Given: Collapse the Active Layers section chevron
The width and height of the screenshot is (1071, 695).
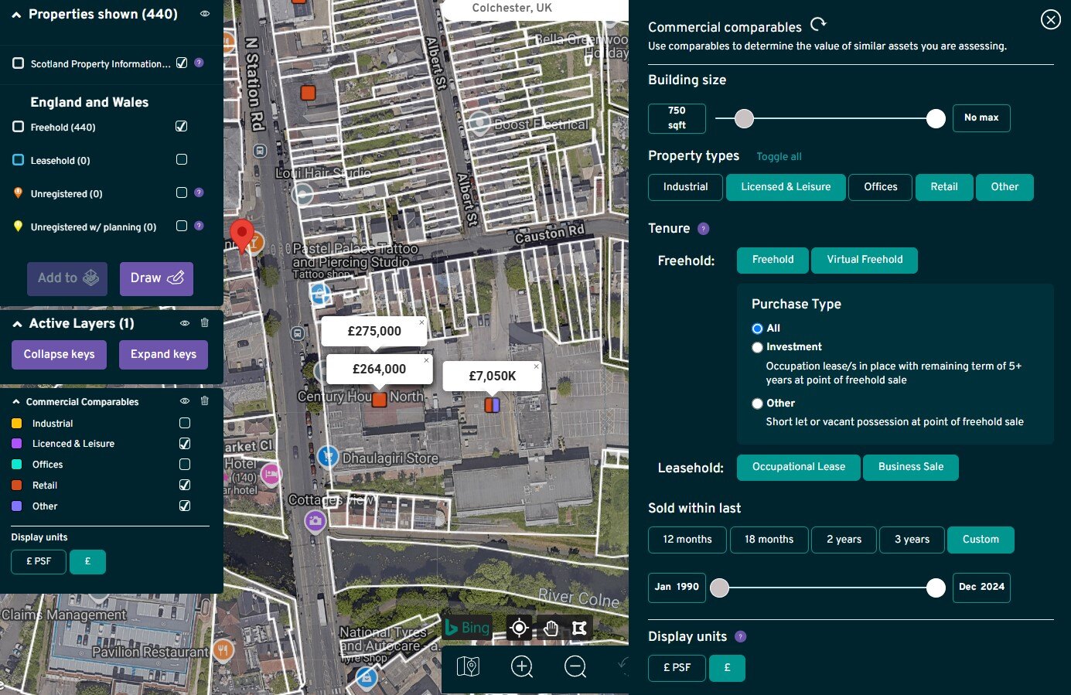Looking at the screenshot, I should [x=17, y=324].
